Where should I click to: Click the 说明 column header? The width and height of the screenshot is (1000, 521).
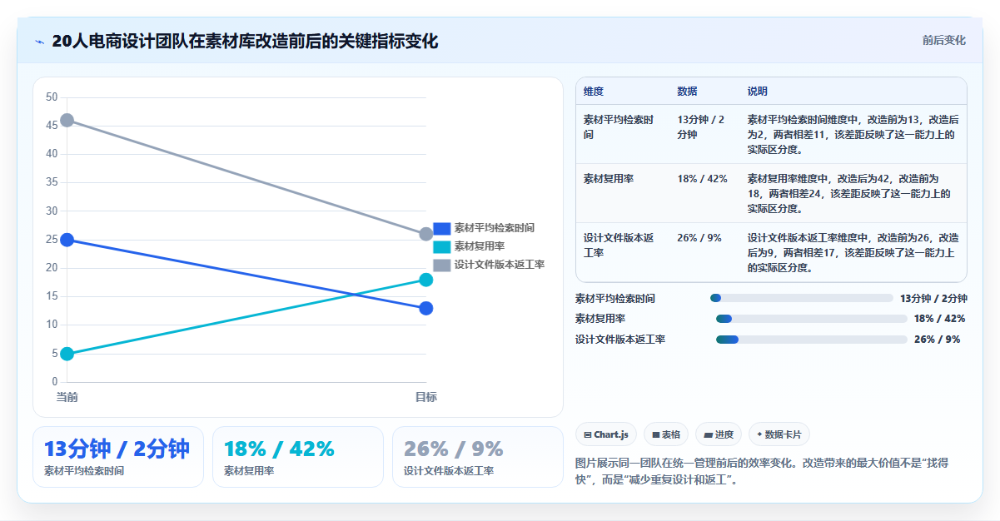pyautogui.click(x=758, y=92)
